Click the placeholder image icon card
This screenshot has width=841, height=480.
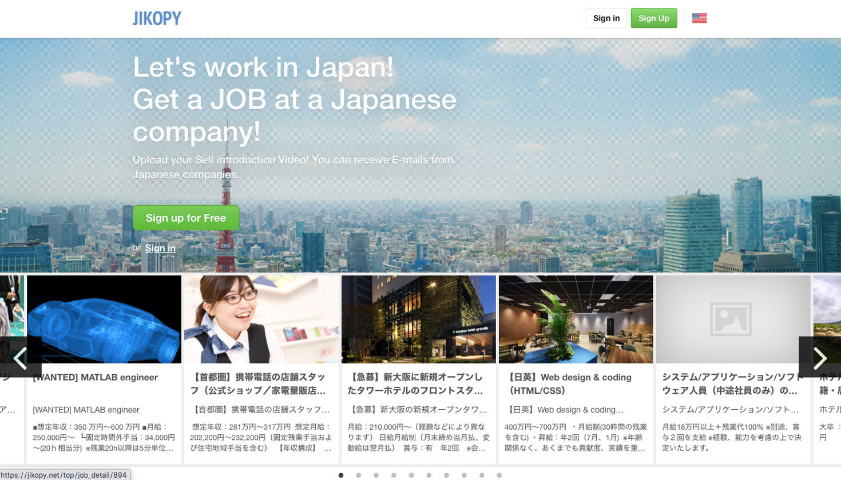point(733,319)
